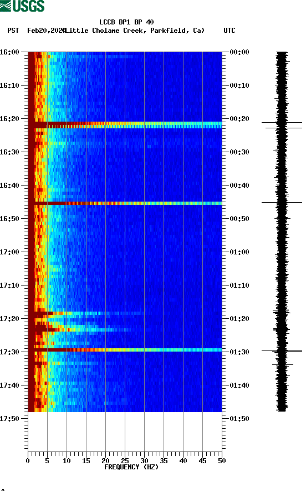Click the 00:10 UTC time label
Viewport: 306px width, 496px height.
[239, 86]
